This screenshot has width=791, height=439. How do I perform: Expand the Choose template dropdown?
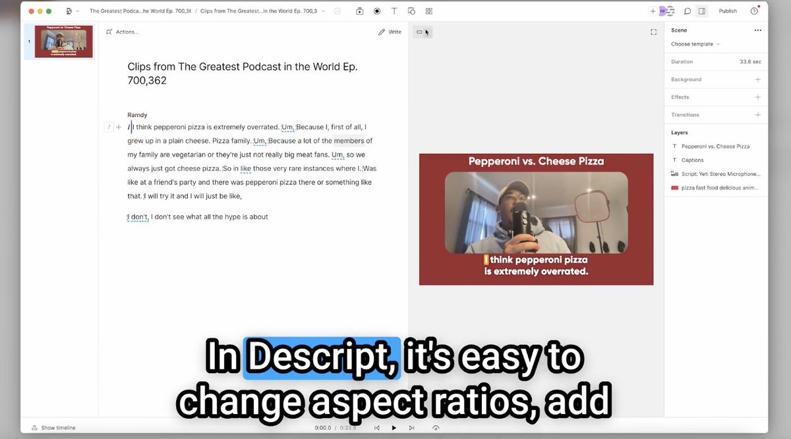coord(695,44)
